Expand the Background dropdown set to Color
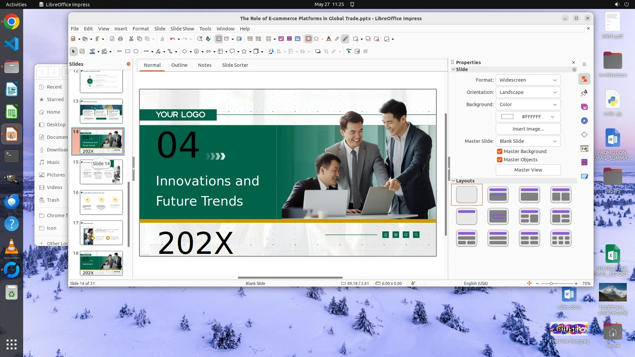Image resolution: width=635 pixels, height=357 pixels. tap(528, 104)
